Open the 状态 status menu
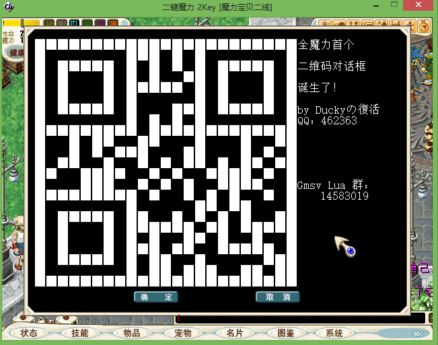Screen dimensions: 438x345 (29, 333)
